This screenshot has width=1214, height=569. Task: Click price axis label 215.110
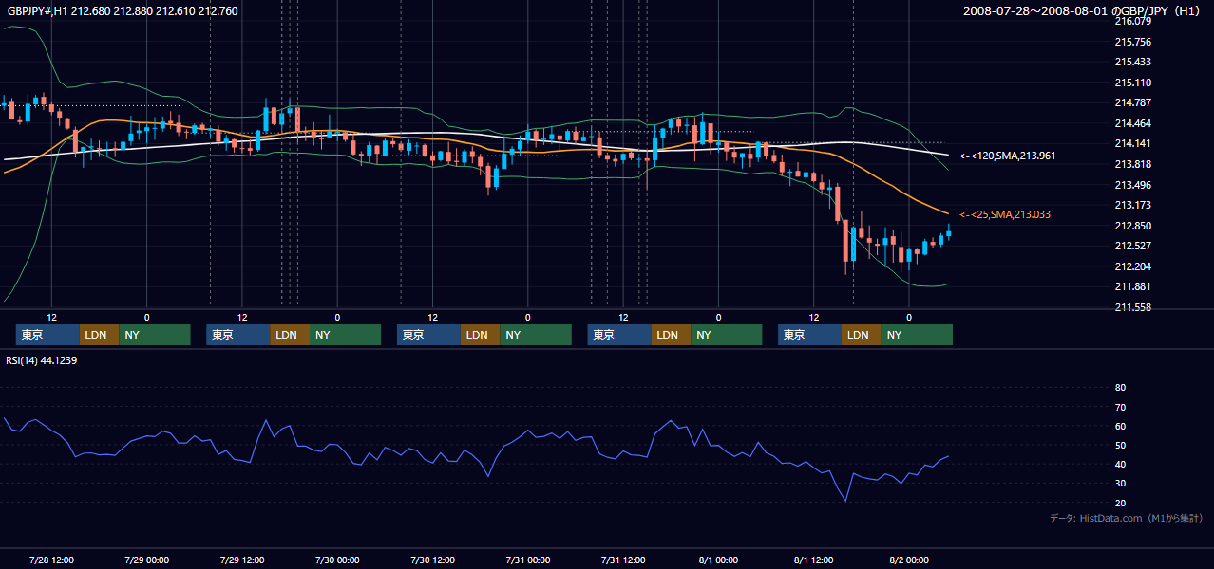(x=1132, y=83)
